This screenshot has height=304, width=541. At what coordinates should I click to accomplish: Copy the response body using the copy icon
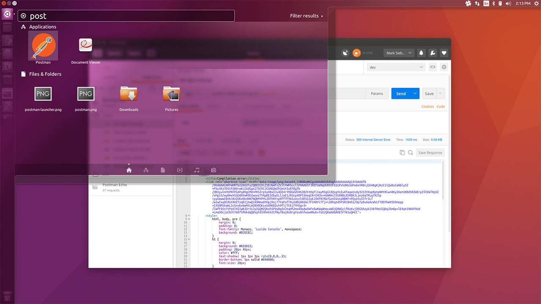tap(402, 152)
